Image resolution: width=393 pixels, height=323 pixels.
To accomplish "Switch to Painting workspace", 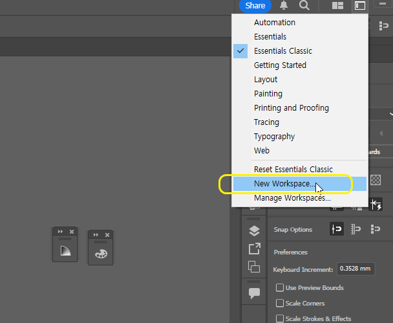I will (300, 94).
